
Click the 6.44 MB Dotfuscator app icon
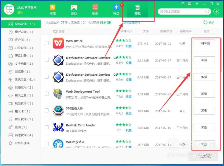(58, 77)
